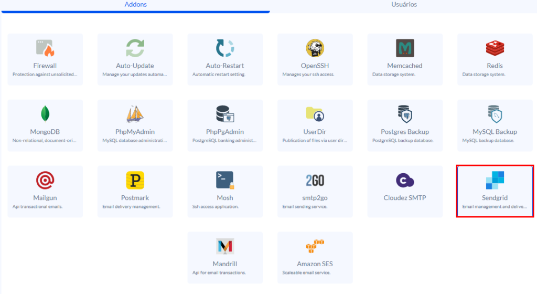Open the Memcached addon icon
Screen dimensions: 537x294
405,48
